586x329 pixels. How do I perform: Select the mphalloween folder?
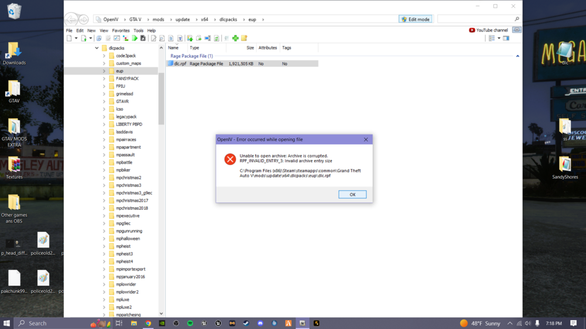128,239
